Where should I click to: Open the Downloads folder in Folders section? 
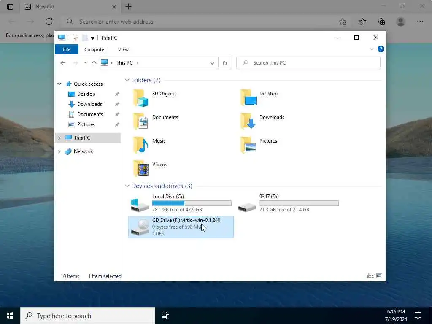pos(248,121)
